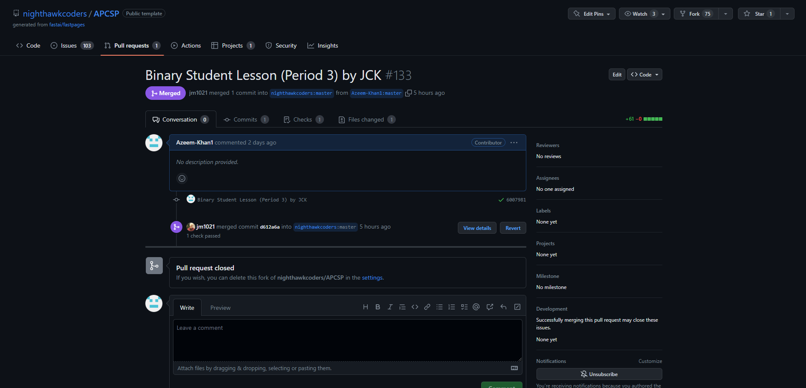Image resolution: width=806 pixels, height=388 pixels.
Task: Open fastai/fastpages template link
Action: click(x=67, y=25)
